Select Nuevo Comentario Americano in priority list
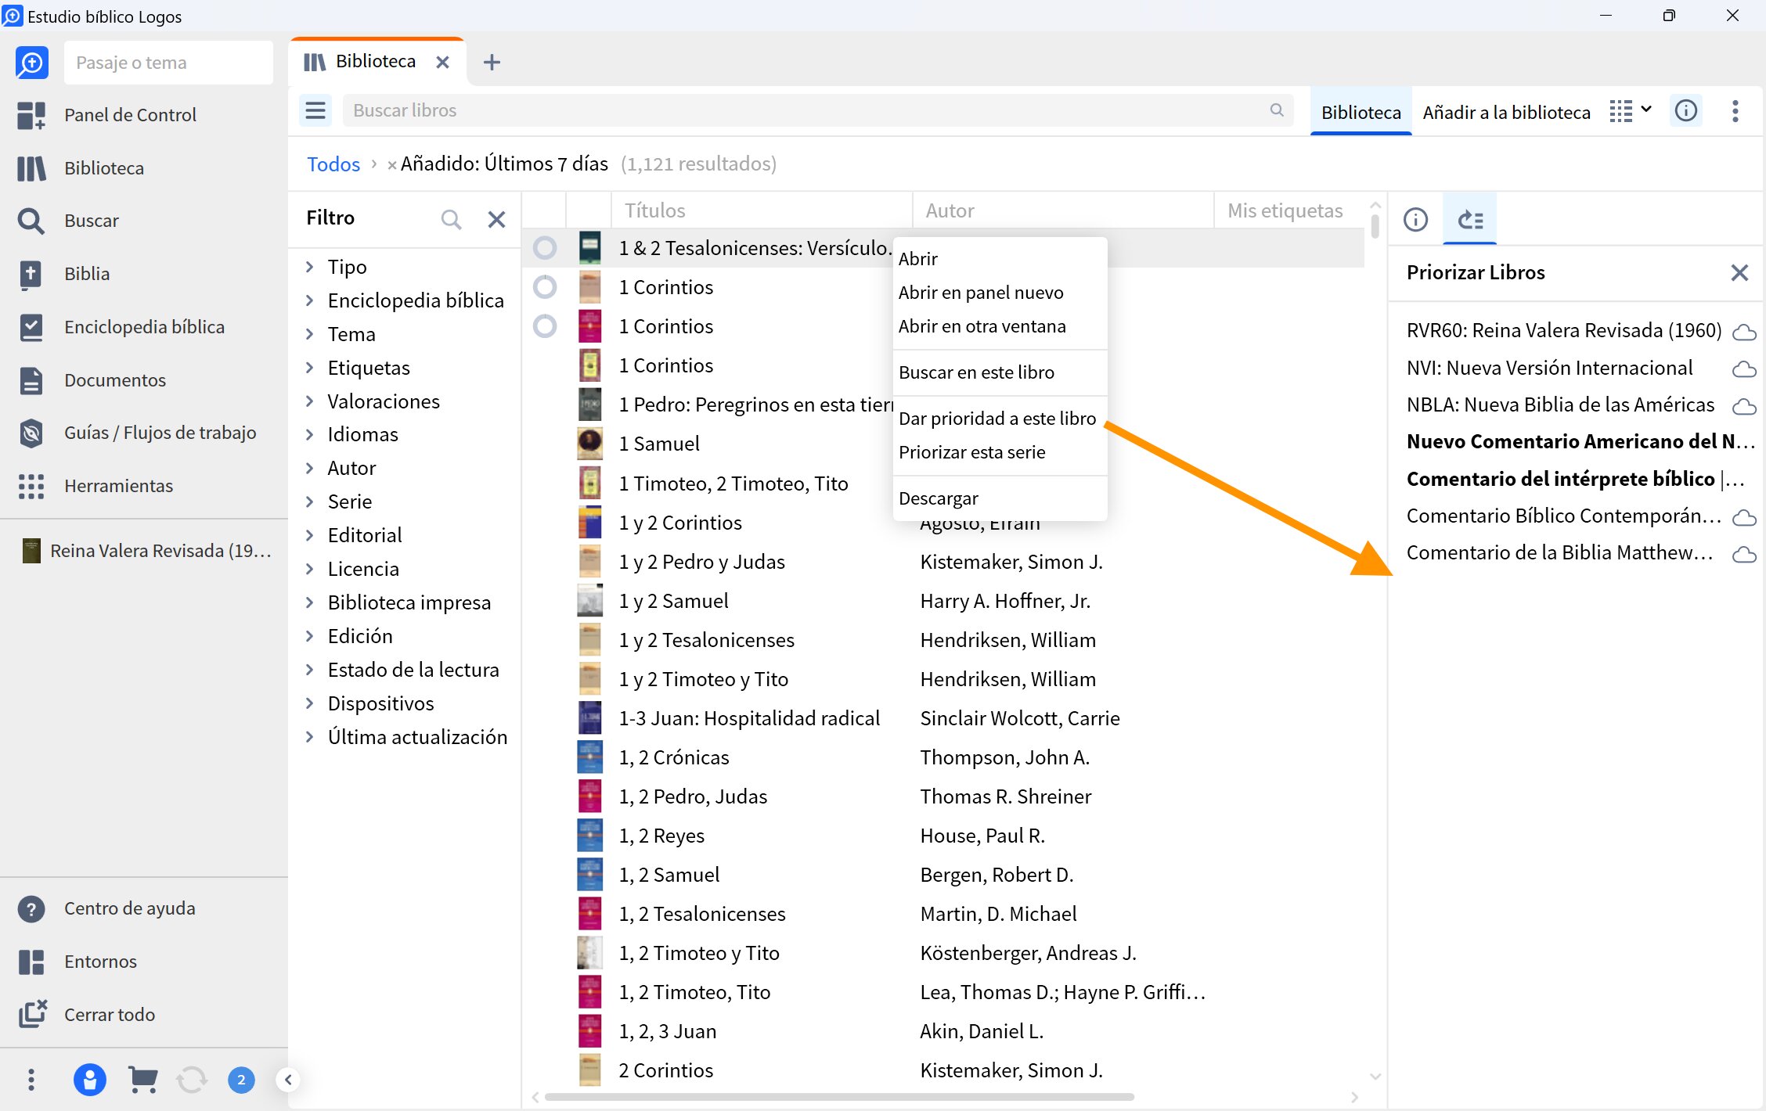 pyautogui.click(x=1580, y=441)
